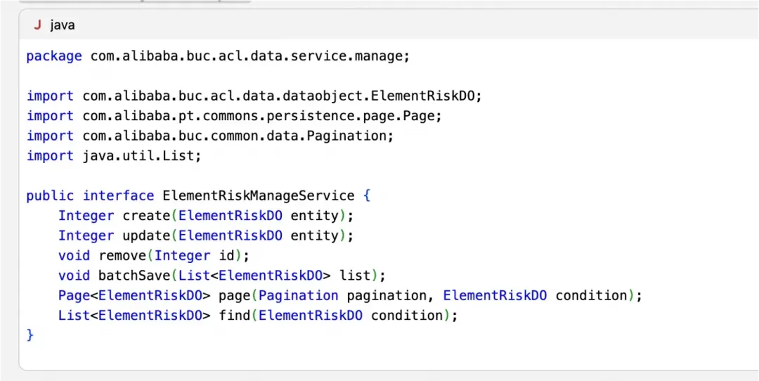Screen dimensions: 759x381
Task: Click the red Java language icon
Action: [x=37, y=25]
